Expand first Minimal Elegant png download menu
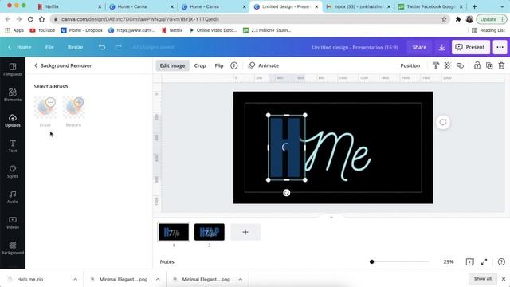510x287 pixels. (158, 279)
